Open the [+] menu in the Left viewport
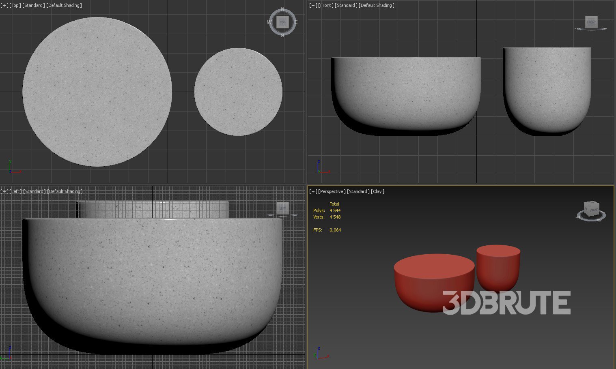This screenshot has width=616, height=369. point(4,191)
